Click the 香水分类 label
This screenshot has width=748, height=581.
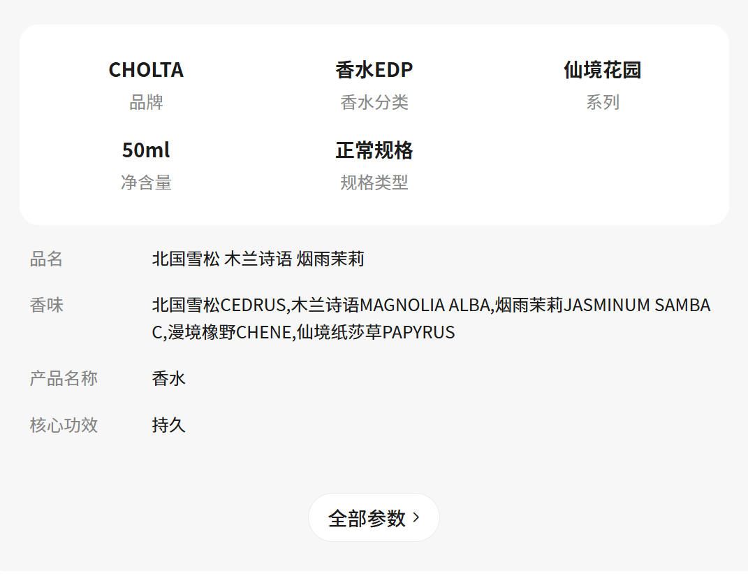tap(374, 103)
